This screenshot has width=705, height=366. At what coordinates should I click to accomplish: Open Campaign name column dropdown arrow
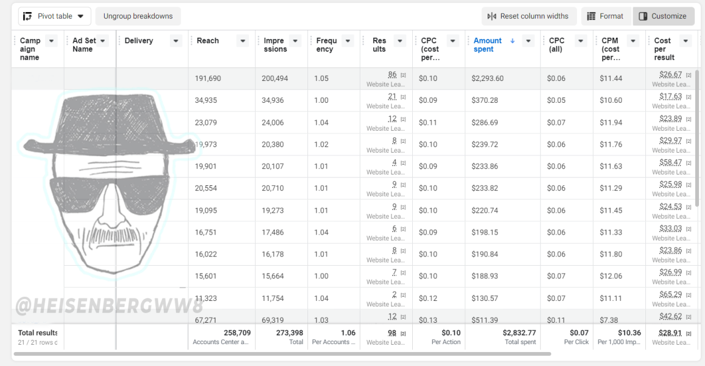(x=52, y=41)
